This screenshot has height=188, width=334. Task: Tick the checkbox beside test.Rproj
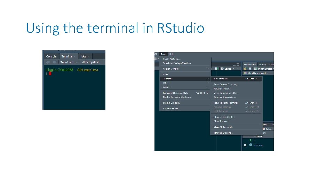click(x=245, y=145)
